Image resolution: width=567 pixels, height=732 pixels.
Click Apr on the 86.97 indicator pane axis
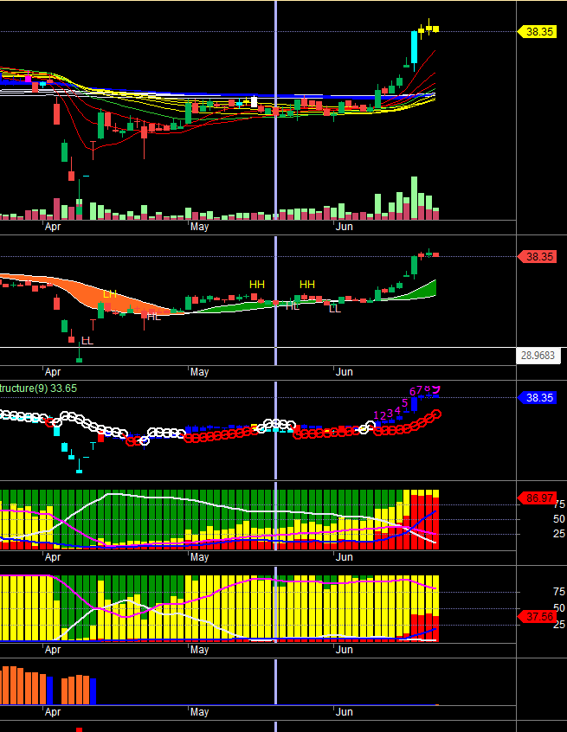53,557
